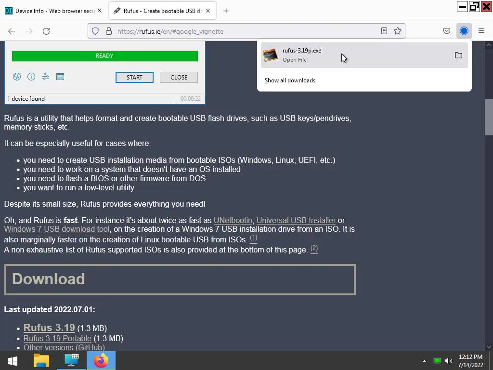Show all downloads

coord(290,80)
